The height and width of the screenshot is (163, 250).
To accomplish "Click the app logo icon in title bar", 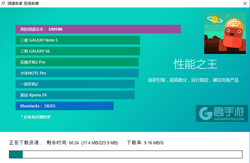I will pos(3,3).
